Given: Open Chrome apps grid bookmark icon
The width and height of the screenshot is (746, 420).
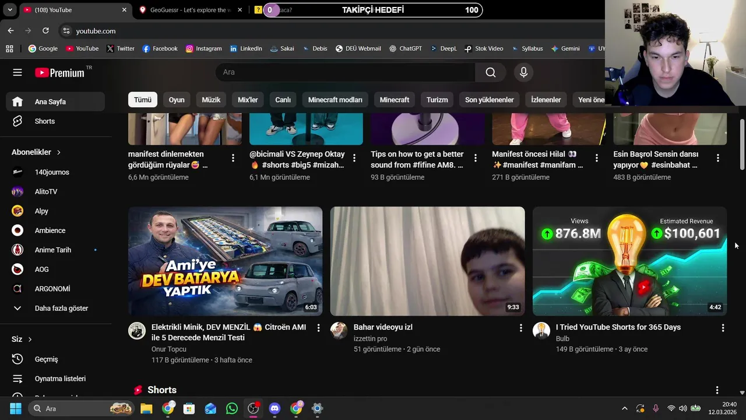Looking at the screenshot, I should pyautogui.click(x=9, y=48).
